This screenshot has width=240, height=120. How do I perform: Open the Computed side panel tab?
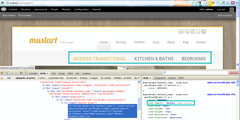coord(160,78)
